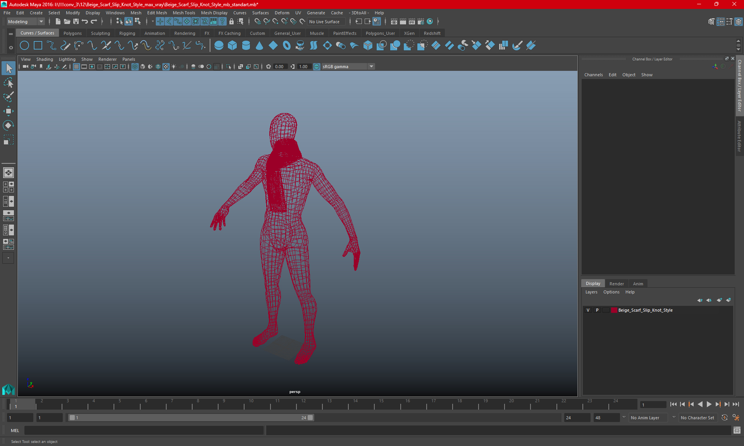
Task: Activate the Rotate tool in toolbox
Action: pos(9,125)
